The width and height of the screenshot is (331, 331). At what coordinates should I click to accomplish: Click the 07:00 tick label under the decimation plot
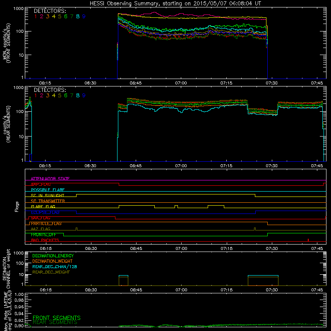coord(181,290)
